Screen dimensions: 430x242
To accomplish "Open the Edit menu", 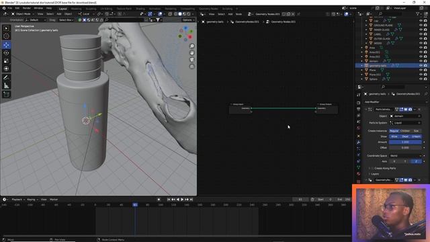I will [17, 8].
